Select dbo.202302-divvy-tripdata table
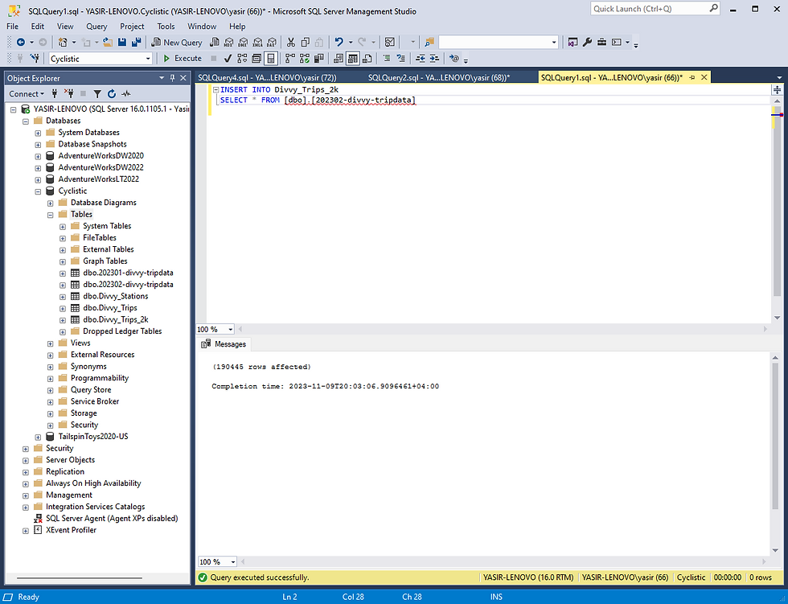Viewport: 788px width, 604px height. tap(128, 285)
